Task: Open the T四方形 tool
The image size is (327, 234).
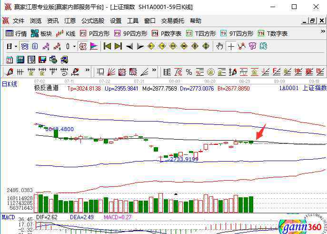Action: click(x=201, y=33)
